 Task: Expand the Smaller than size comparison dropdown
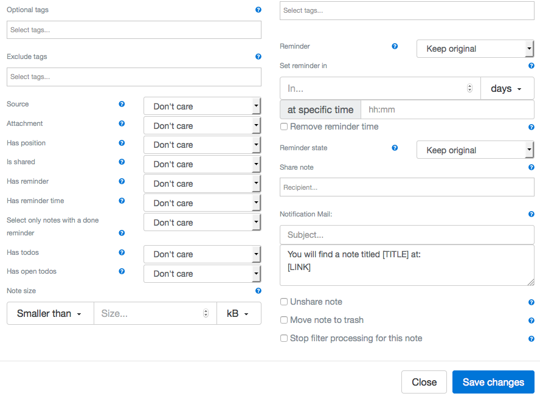50,314
